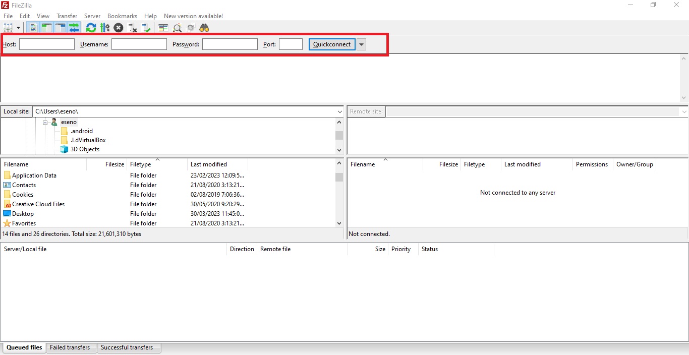The image size is (689, 355).
Task: Click the Desktop folder icon
Action: [7, 214]
